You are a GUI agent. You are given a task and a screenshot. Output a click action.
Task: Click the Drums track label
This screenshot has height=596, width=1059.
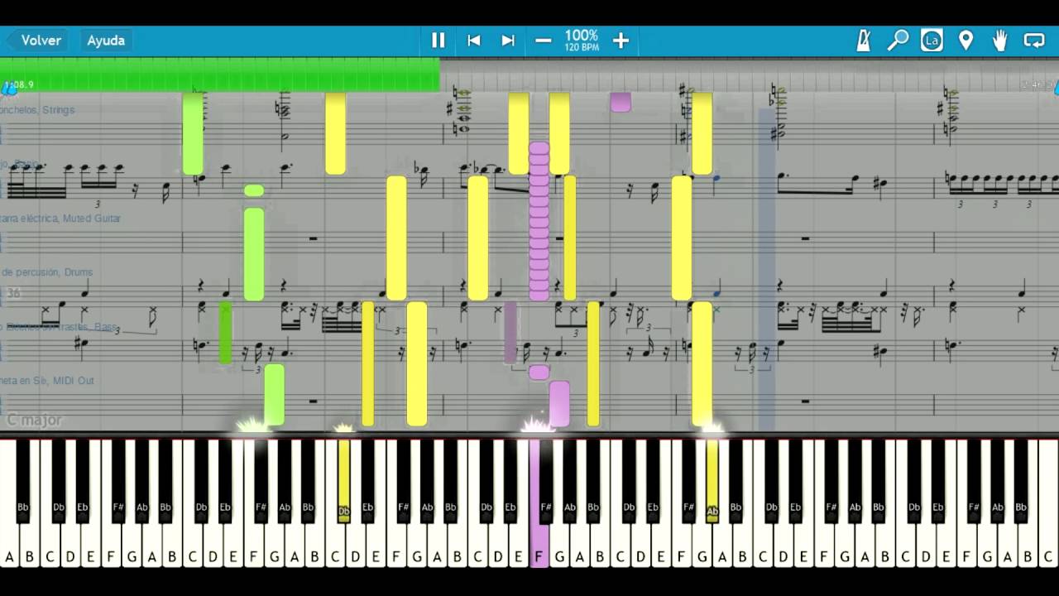46,272
